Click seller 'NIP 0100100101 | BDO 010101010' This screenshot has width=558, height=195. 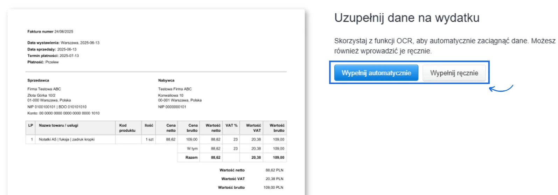click(57, 107)
